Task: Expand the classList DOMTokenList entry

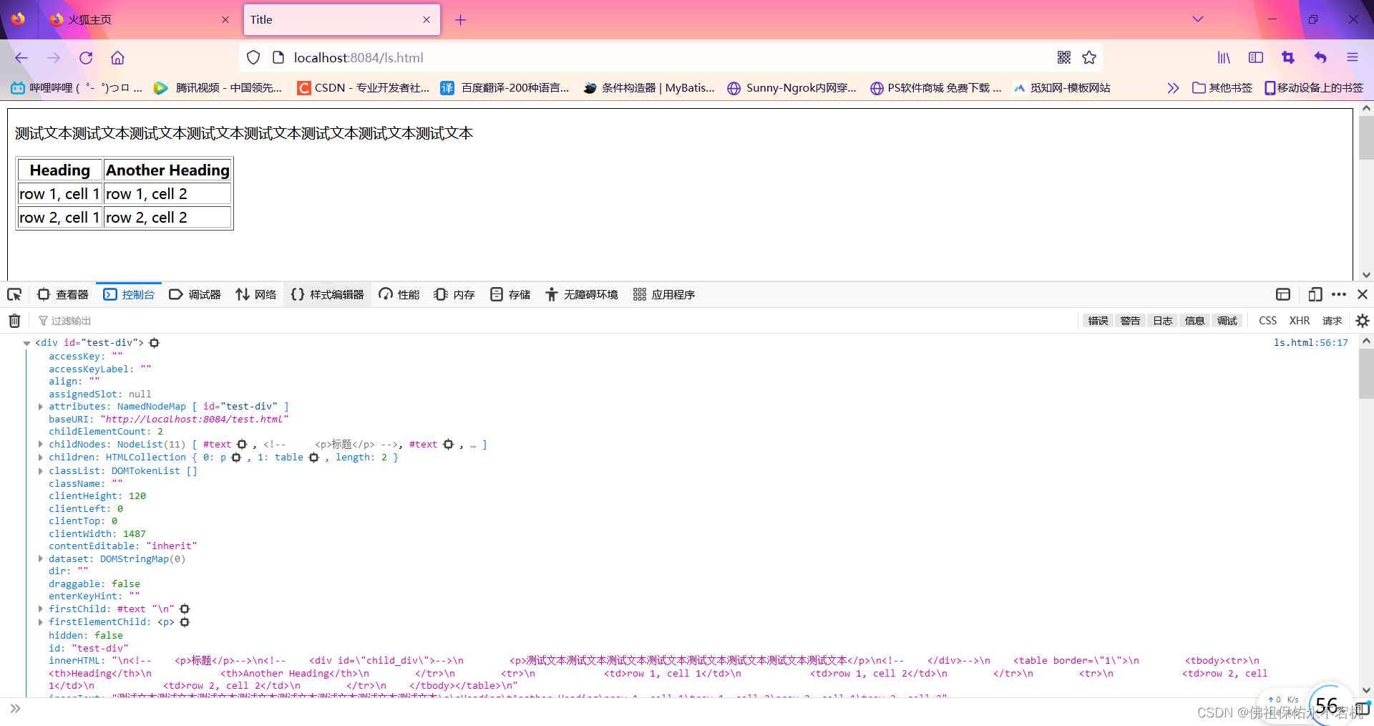Action: point(41,471)
